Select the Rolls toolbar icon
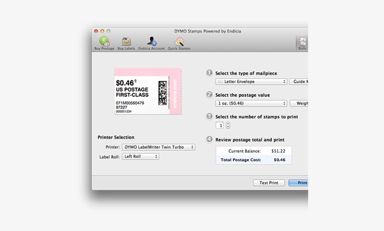This screenshot has height=231, width=384. [x=303, y=42]
